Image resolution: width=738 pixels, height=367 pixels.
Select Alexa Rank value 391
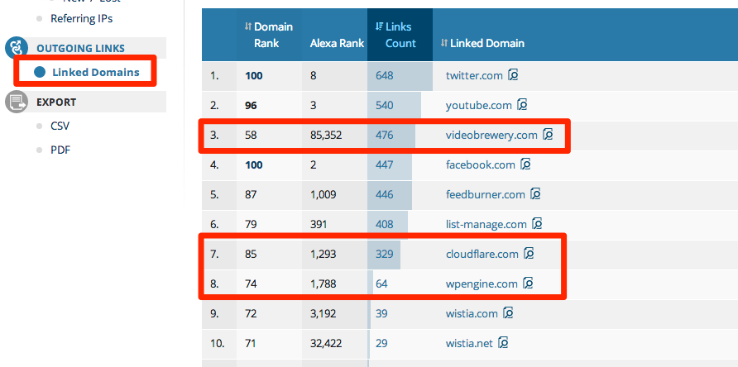pos(319,225)
